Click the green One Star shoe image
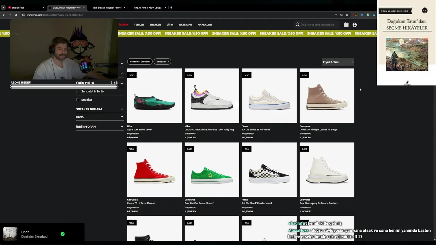 [x=212, y=169]
